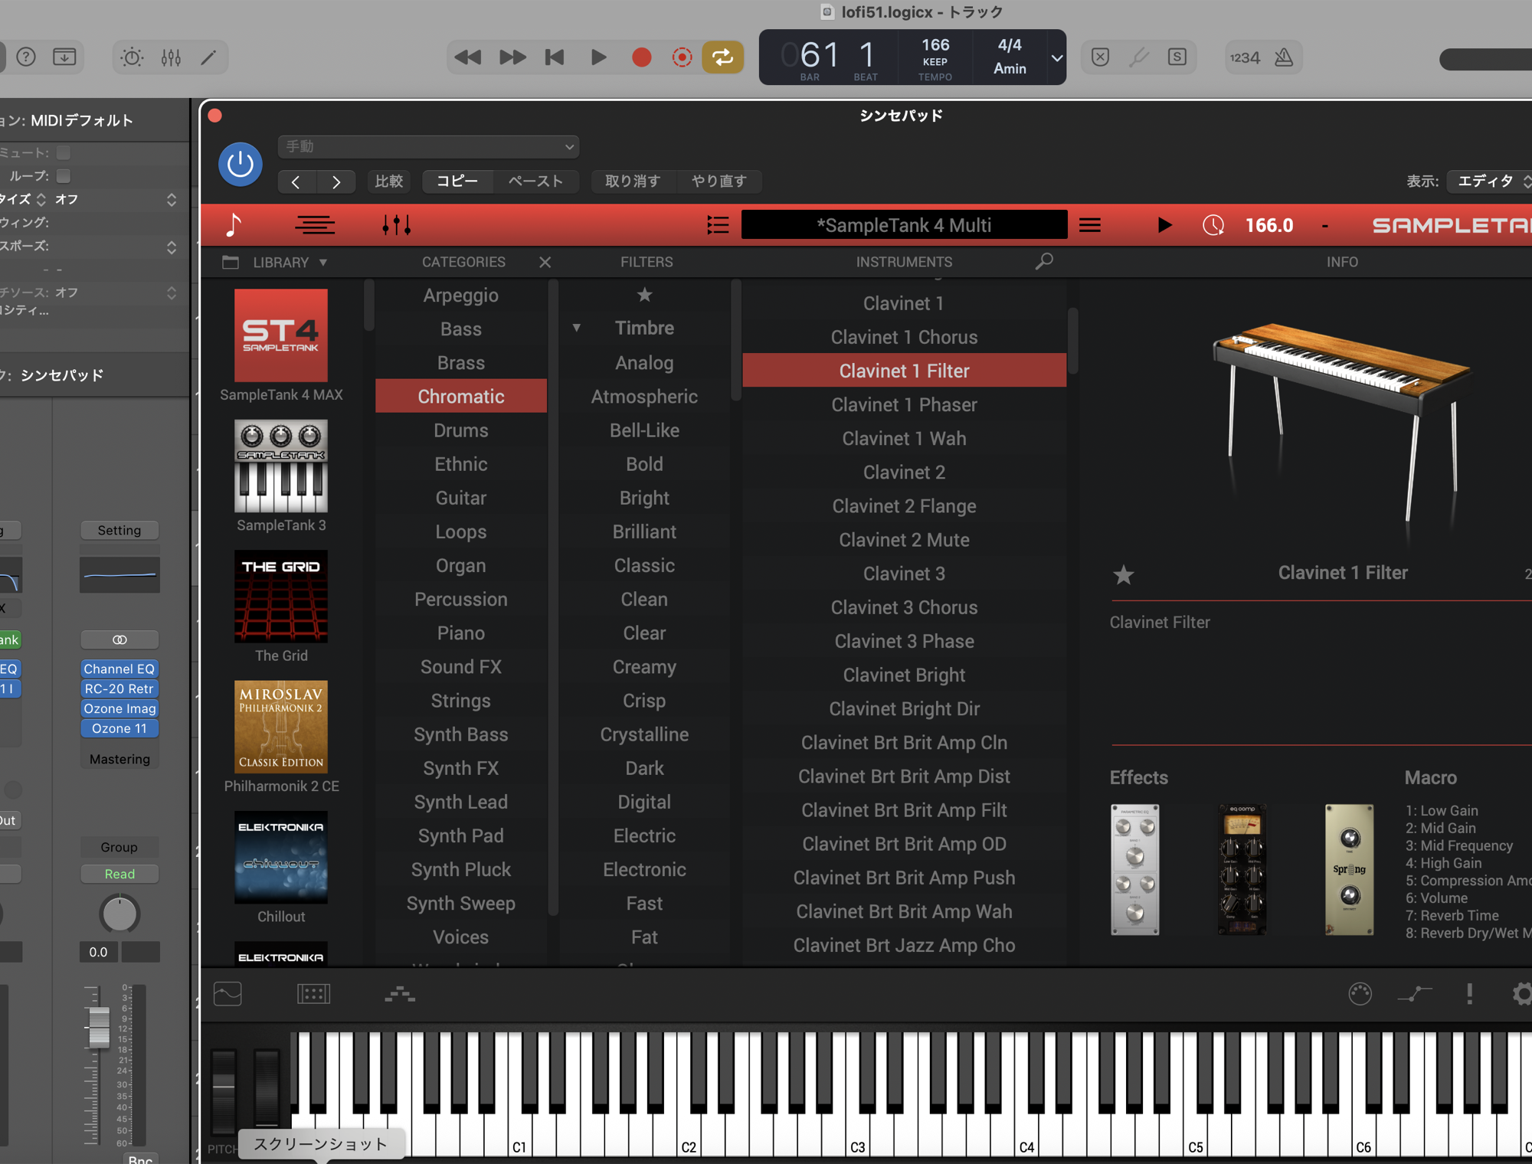Viewport: 1532px width, 1164px height.
Task: Open the plugin preset dropdown
Action: [428, 146]
